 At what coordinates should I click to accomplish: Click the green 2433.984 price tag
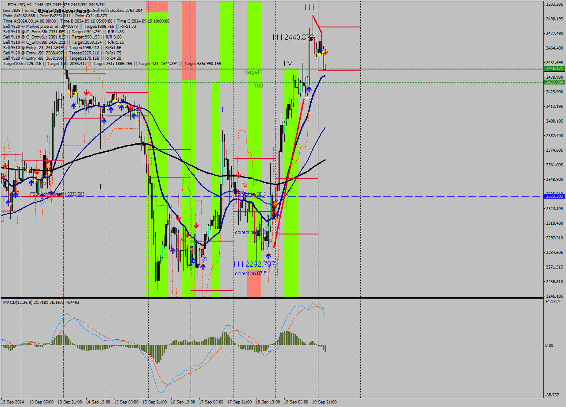pos(555,83)
